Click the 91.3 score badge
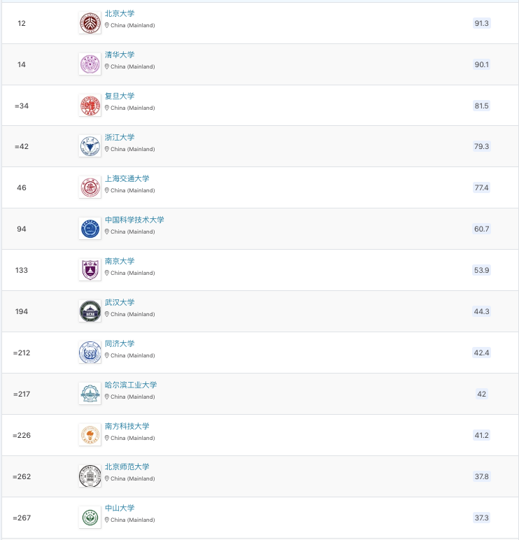The height and width of the screenshot is (540, 519). (x=481, y=23)
